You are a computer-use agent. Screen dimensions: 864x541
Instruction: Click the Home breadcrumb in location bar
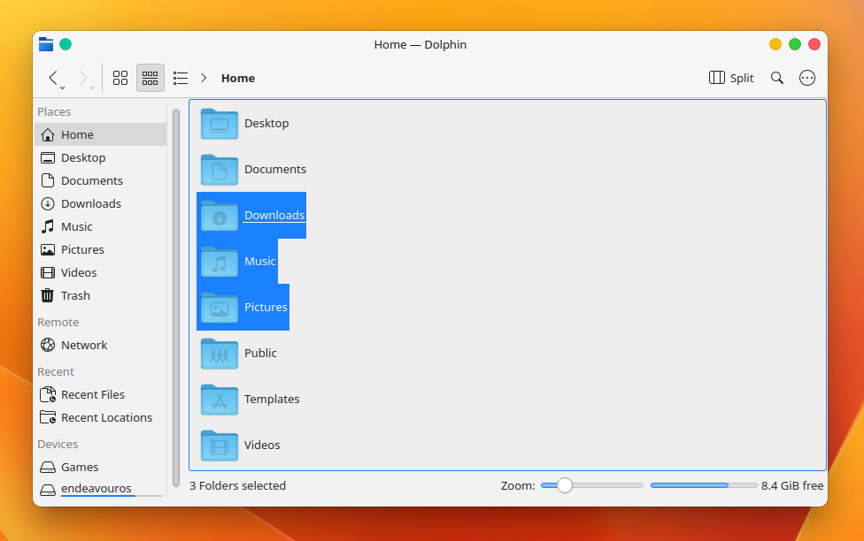pos(238,78)
